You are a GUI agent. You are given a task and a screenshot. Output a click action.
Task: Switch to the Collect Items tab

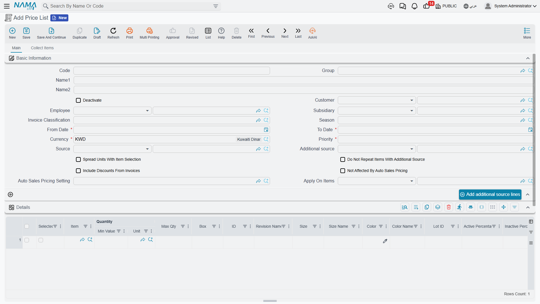42,48
